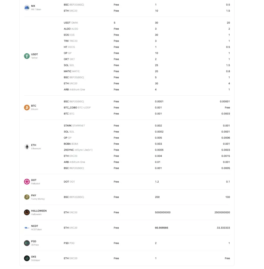Click the NCDT minimum withdrawal value 66.666666
This screenshot has height=269, width=264.
pyautogui.click(x=162, y=228)
